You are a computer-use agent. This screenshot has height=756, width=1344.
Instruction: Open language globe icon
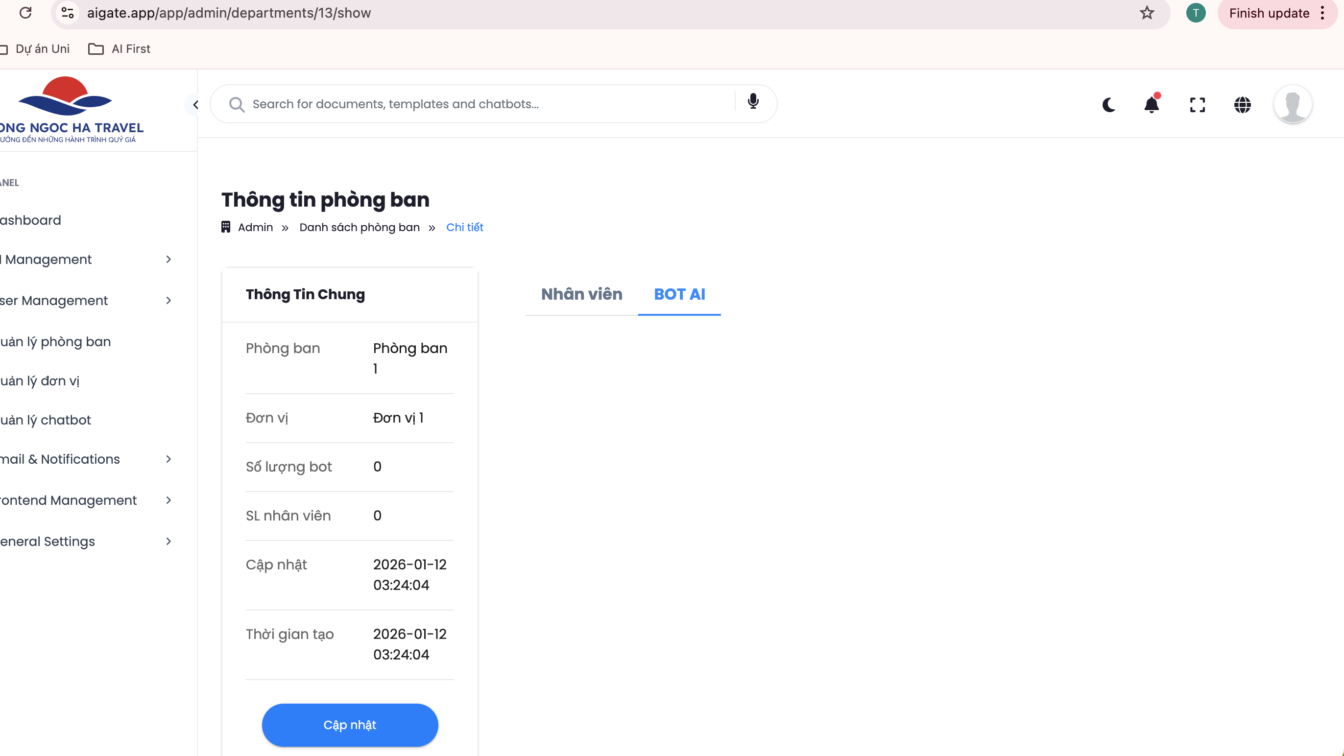(1242, 105)
